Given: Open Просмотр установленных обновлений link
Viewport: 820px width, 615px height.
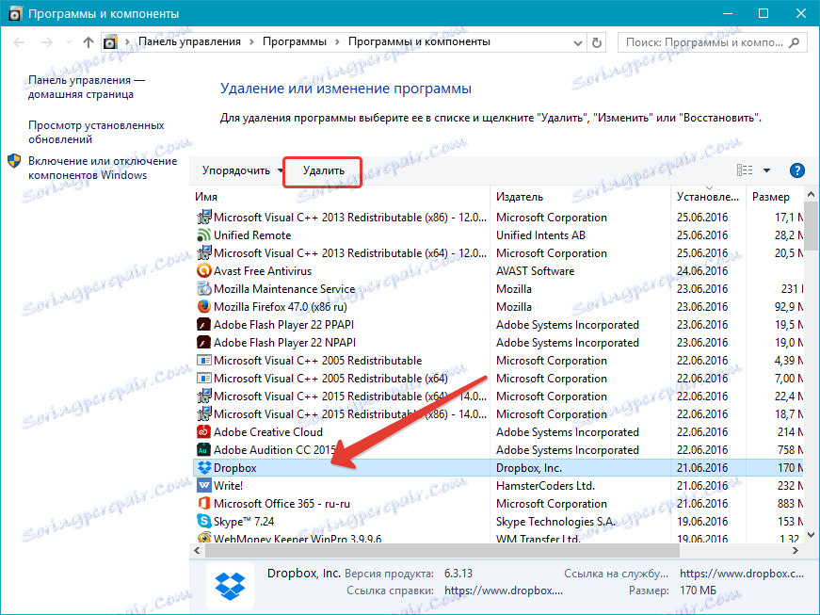Looking at the screenshot, I should [x=96, y=132].
